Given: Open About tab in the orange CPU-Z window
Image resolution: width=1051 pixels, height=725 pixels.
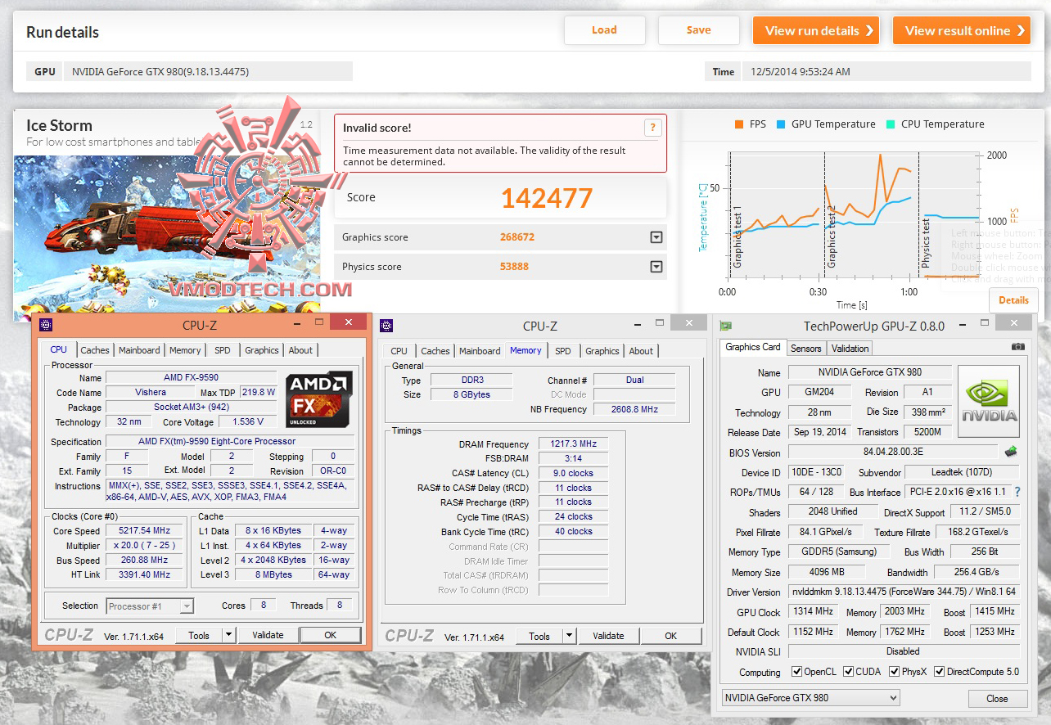Looking at the screenshot, I should pyautogui.click(x=300, y=350).
